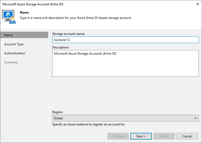Viewport: 202px width, 143px height.
Task: Click the Azure storage account wizard icon
Action: coord(9,17)
